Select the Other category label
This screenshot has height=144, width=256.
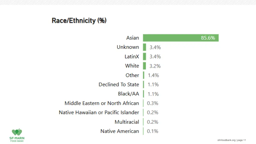[x=132, y=75]
